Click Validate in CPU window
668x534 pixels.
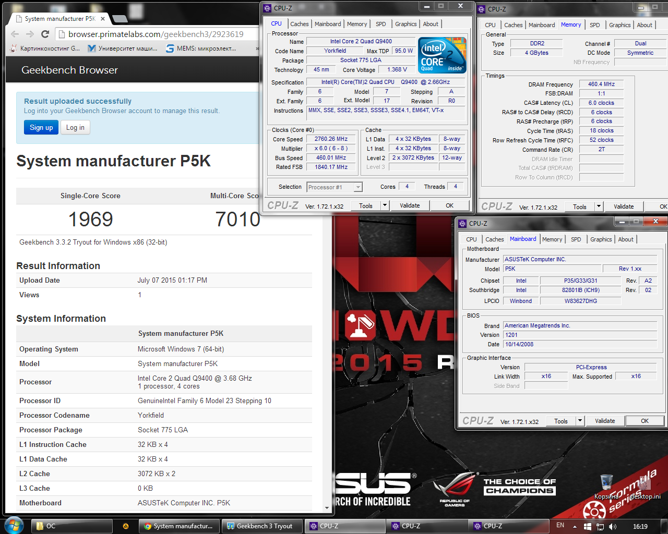(x=410, y=205)
